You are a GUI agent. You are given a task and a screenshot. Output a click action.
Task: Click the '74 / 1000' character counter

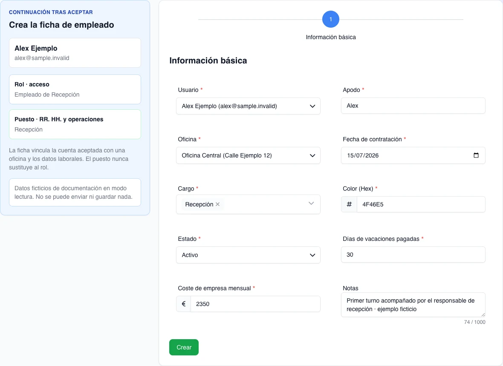click(x=474, y=322)
